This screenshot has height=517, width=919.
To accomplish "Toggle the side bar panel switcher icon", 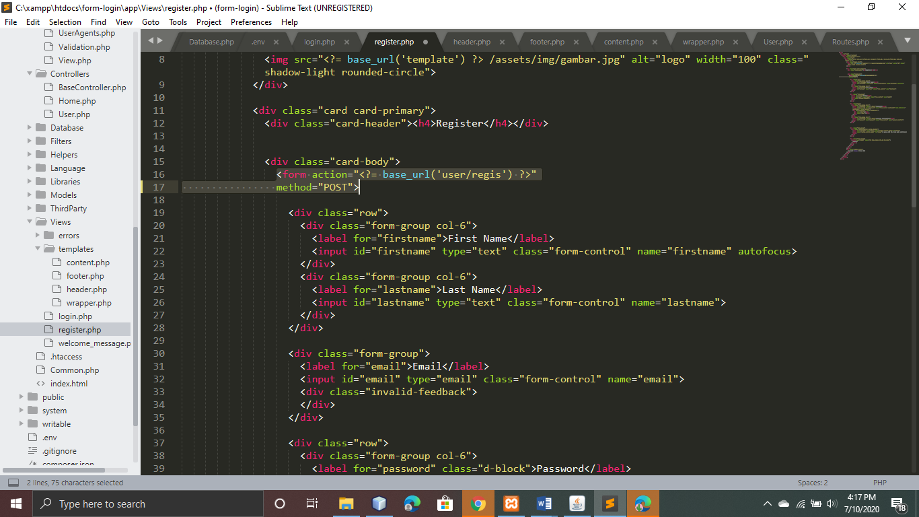I will [x=13, y=483].
